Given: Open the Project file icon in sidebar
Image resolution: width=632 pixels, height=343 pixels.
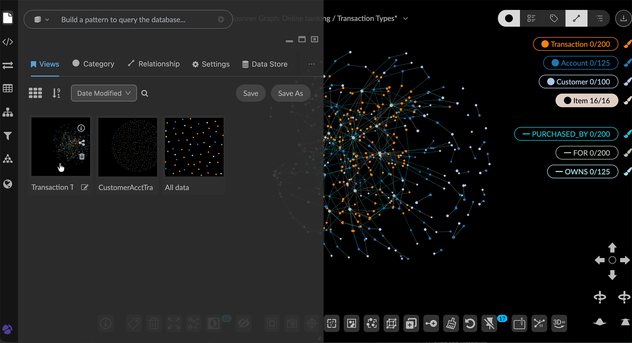Looking at the screenshot, I should [8, 18].
